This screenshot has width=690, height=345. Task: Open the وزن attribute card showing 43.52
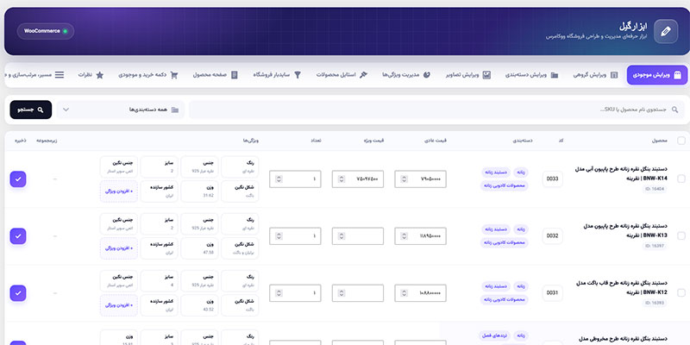click(200, 305)
